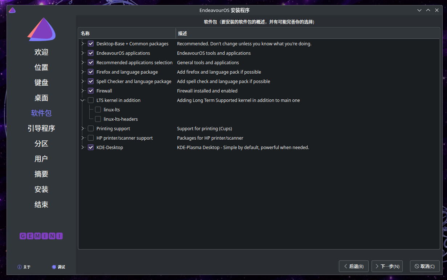447x280 pixels.
Task: Uncheck the Firewall checkbox
Action: pyautogui.click(x=91, y=91)
